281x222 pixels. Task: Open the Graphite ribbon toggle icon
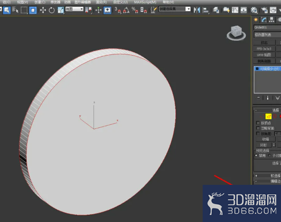226,10
